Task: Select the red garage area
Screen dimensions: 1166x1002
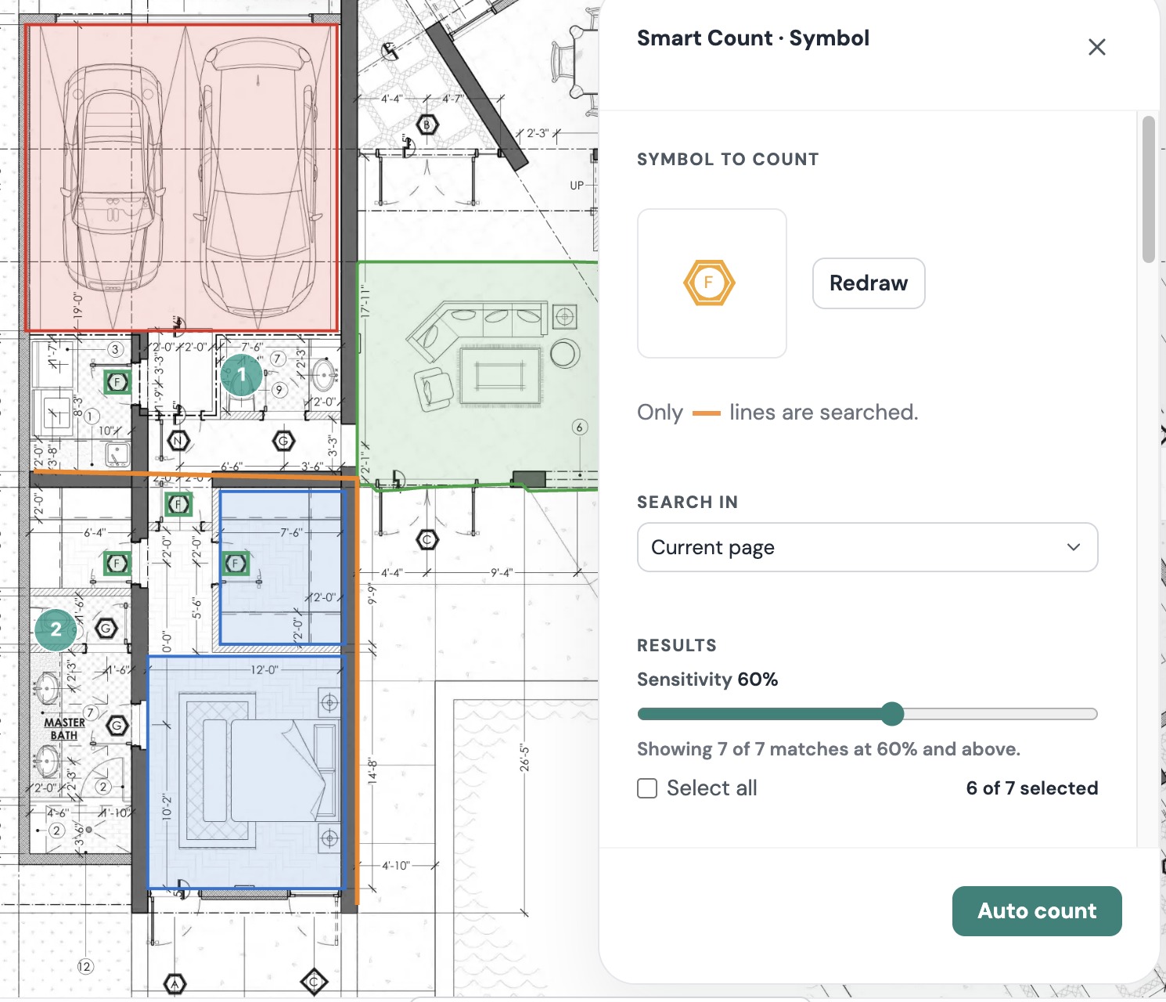Action: tap(182, 178)
